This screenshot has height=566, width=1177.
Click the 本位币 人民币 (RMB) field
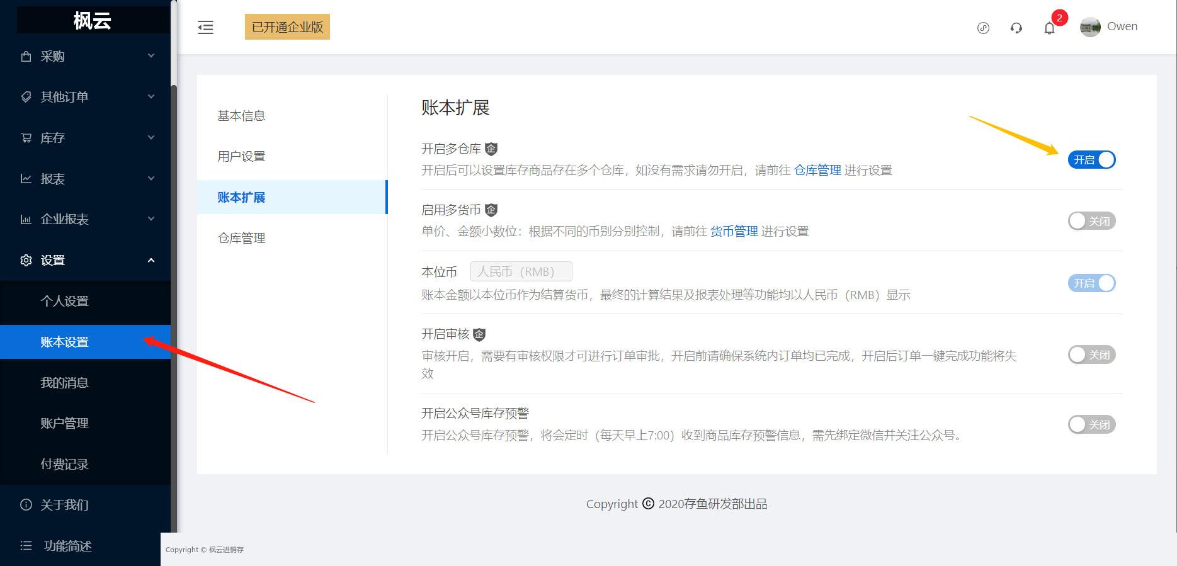tap(521, 271)
